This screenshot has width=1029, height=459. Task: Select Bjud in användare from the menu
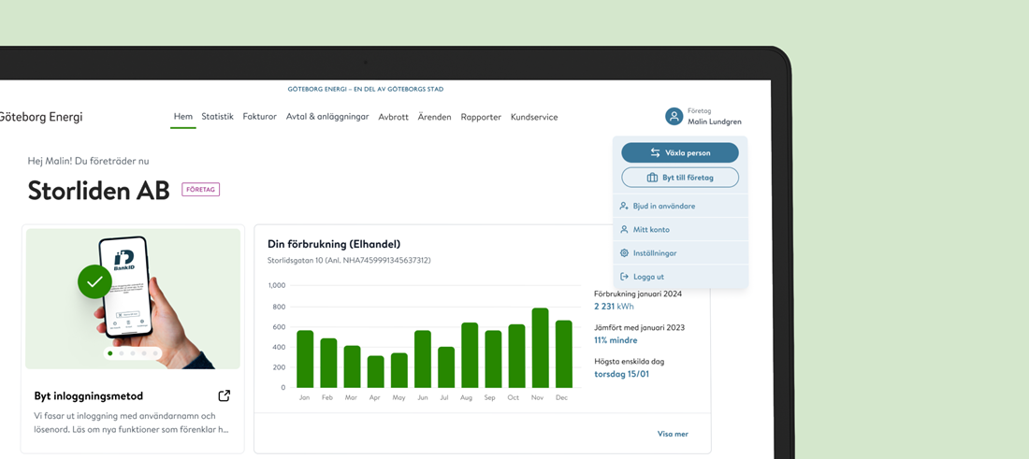(680, 206)
